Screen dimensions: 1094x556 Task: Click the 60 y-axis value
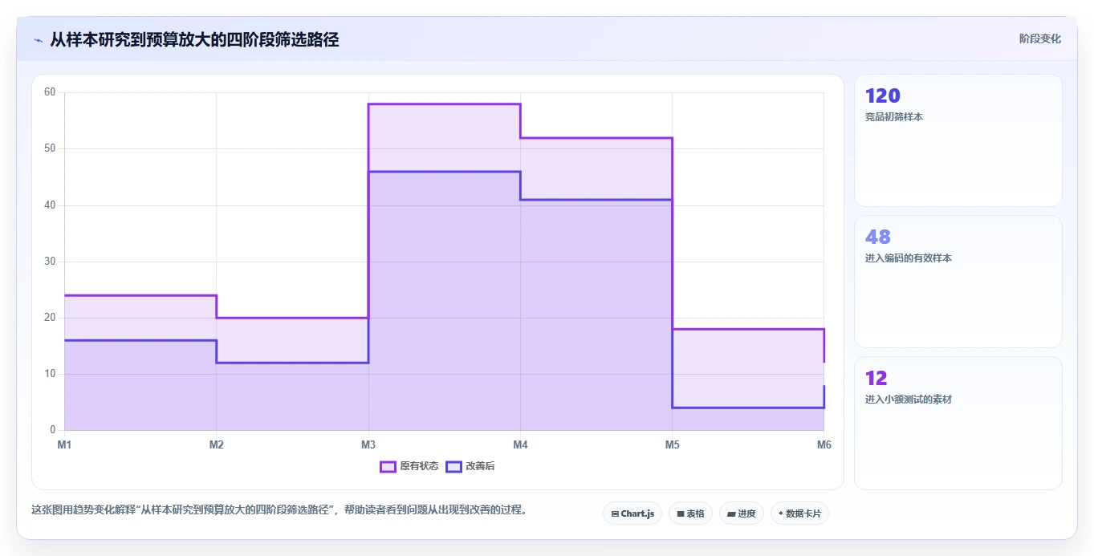[50, 92]
